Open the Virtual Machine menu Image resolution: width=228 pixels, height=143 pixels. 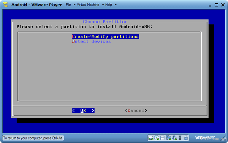click(x=88, y=5)
